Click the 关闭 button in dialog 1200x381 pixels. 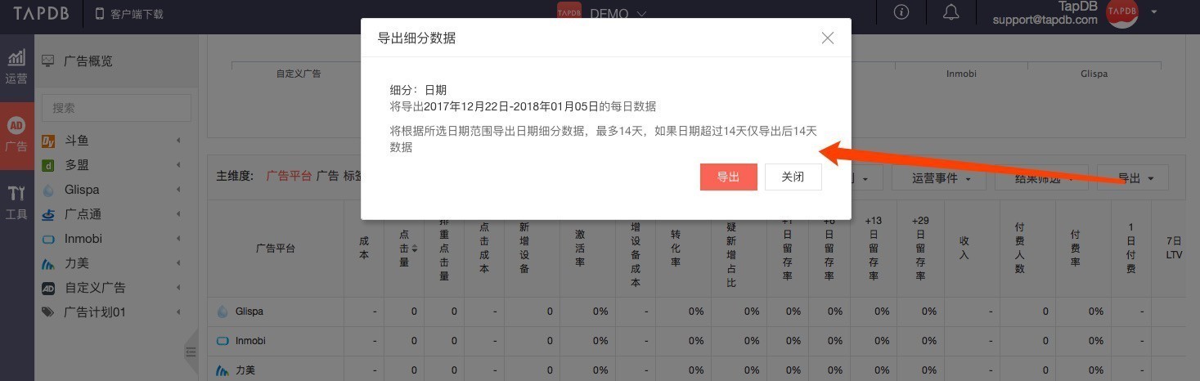coord(793,177)
